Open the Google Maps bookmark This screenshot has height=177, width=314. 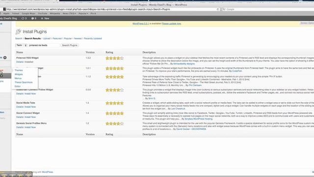click(x=28, y=13)
